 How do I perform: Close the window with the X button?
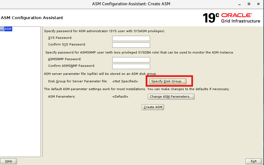click(258, 4)
